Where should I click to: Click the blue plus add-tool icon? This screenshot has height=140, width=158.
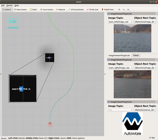coord(119,10)
